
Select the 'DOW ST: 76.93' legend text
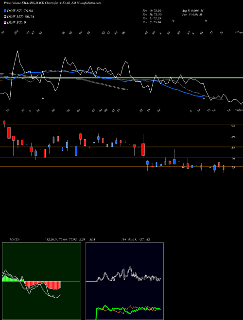(20, 11)
